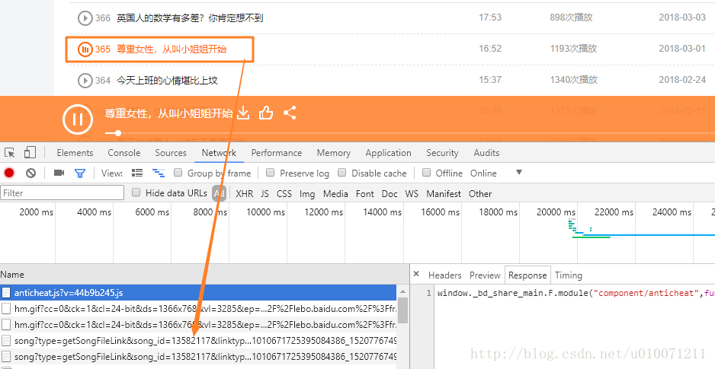Open the Security tab
The width and height of the screenshot is (715, 369).
[x=442, y=153]
